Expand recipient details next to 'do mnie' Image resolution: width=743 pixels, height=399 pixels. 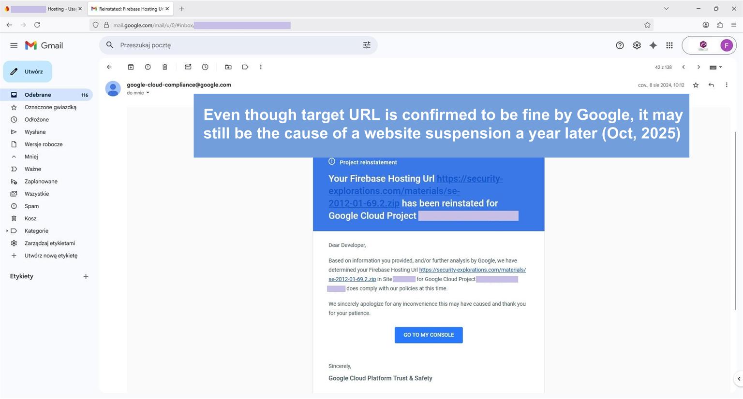pyautogui.click(x=148, y=93)
